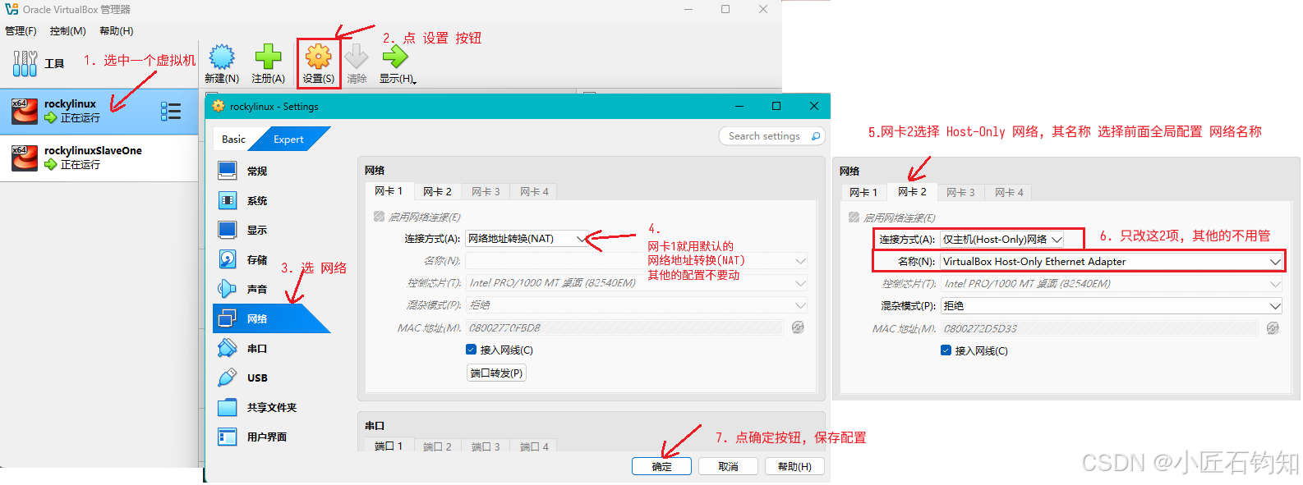The image size is (1303, 485).
Task: Click Port Forwarding (端口转发) button
Action: pyautogui.click(x=496, y=373)
